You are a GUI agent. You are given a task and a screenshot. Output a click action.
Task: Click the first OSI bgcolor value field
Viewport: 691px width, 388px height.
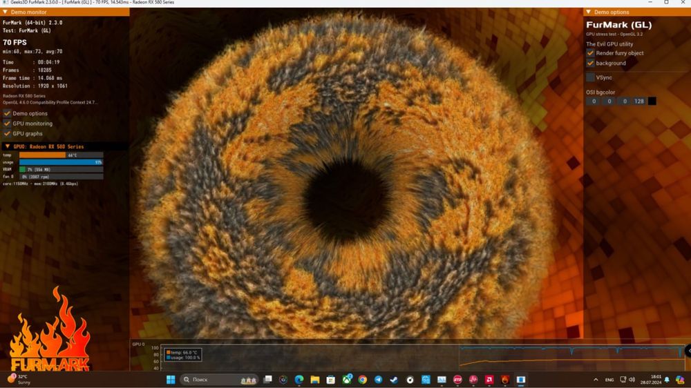pos(594,101)
